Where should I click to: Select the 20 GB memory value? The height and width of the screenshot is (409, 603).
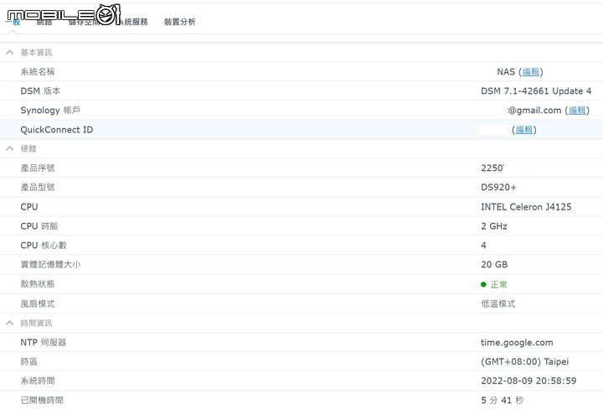pyautogui.click(x=494, y=265)
